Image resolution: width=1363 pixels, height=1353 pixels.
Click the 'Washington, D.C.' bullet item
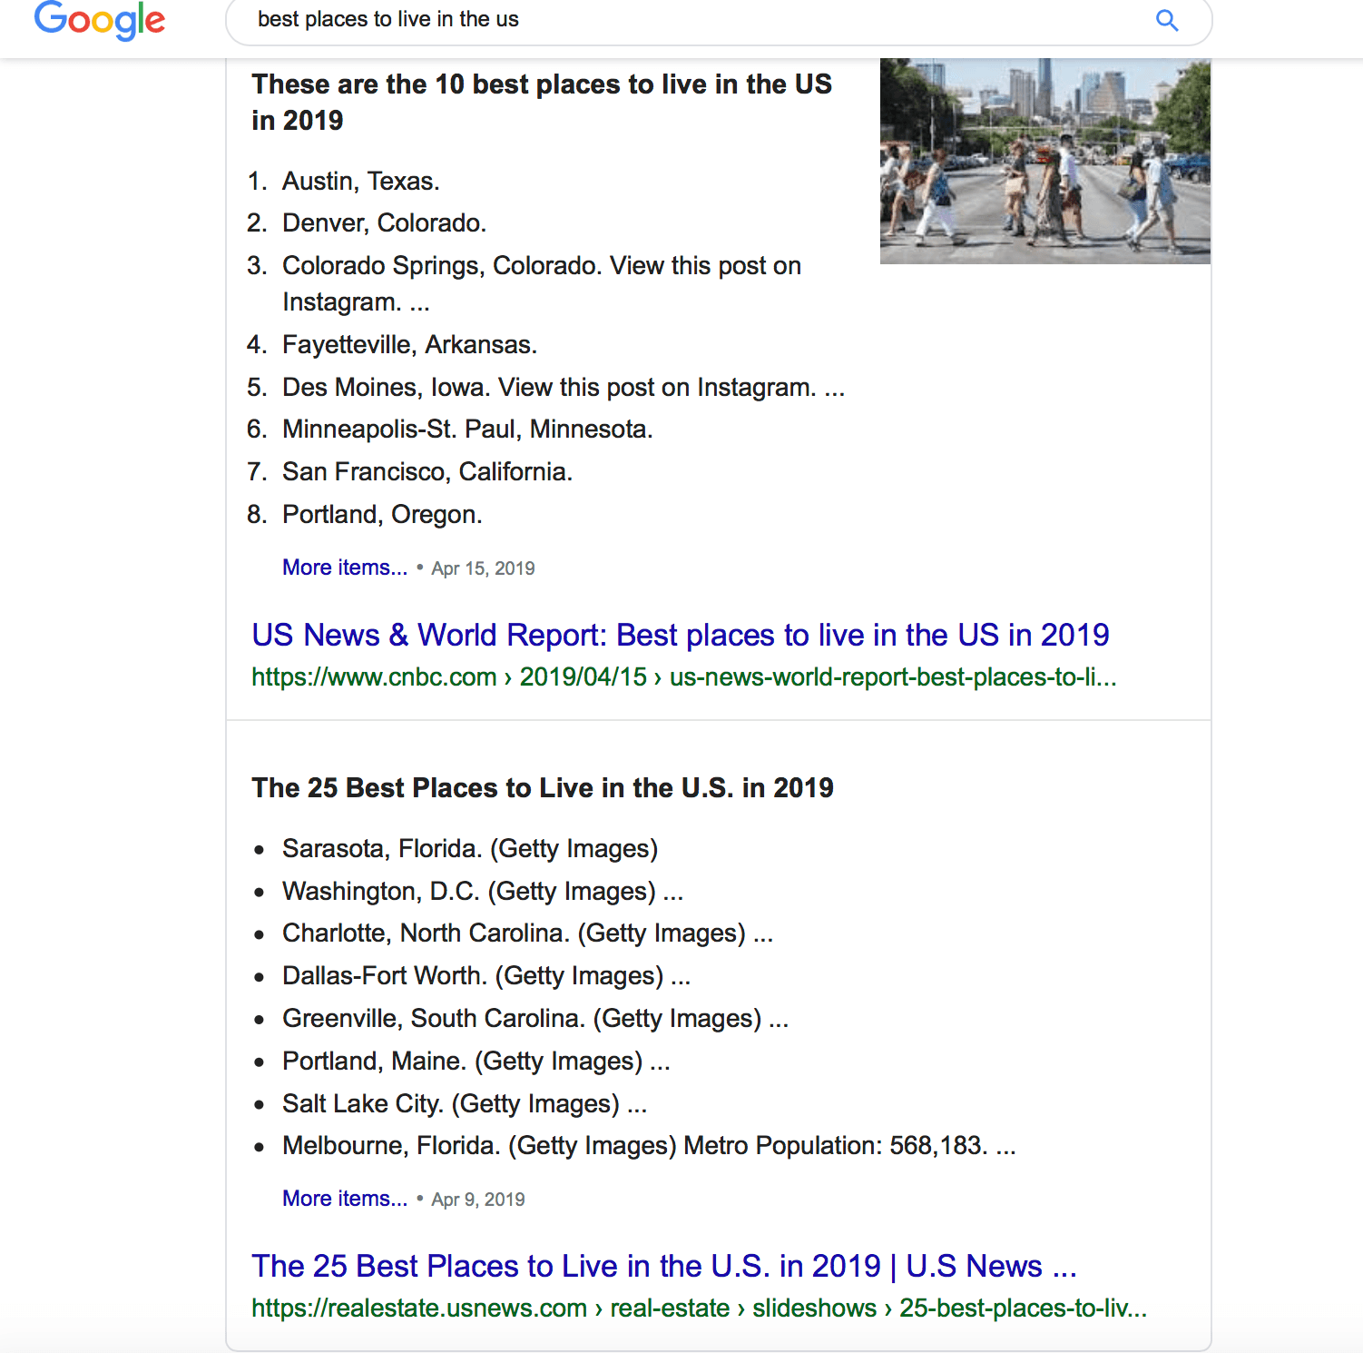click(483, 892)
